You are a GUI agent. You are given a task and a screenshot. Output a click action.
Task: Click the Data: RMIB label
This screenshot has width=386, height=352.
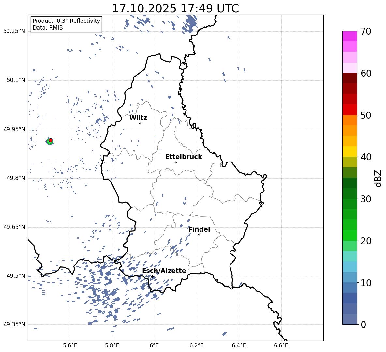tap(48, 28)
